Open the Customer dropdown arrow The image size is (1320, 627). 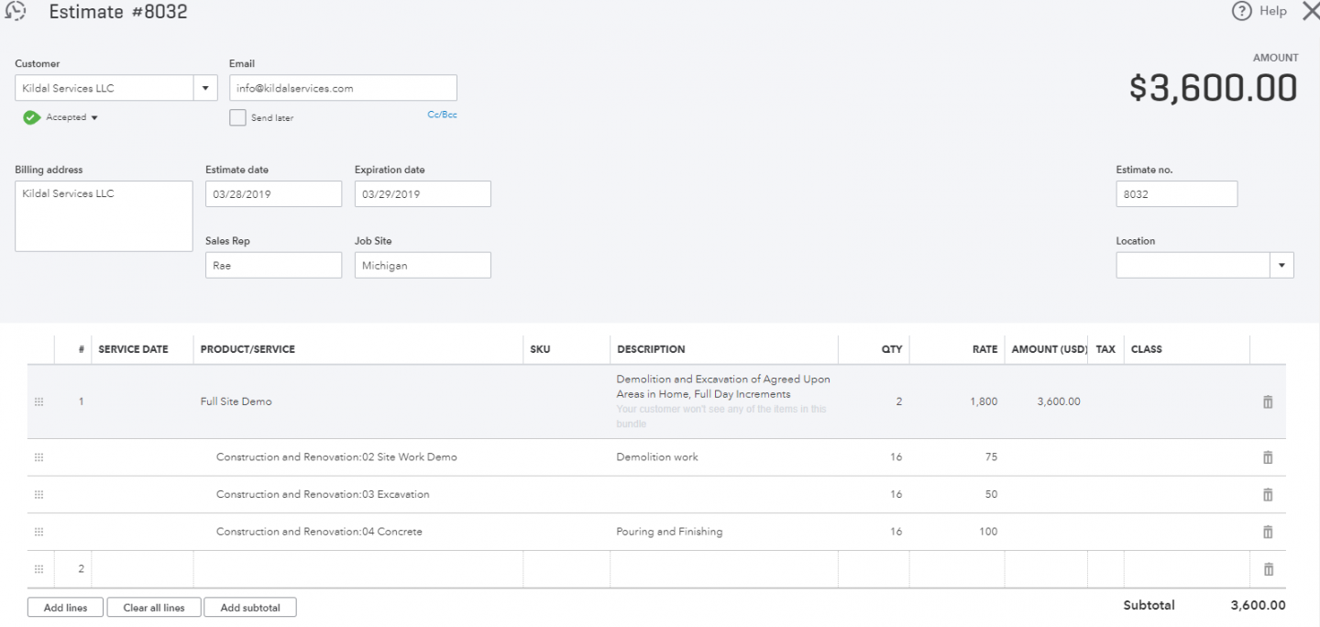pos(204,89)
